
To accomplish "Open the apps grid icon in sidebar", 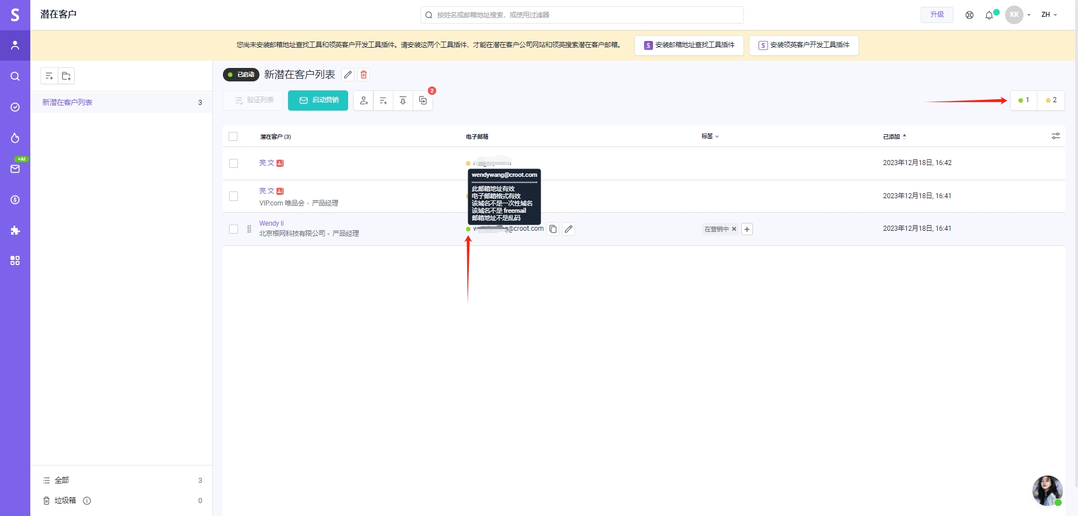I will coord(15,261).
